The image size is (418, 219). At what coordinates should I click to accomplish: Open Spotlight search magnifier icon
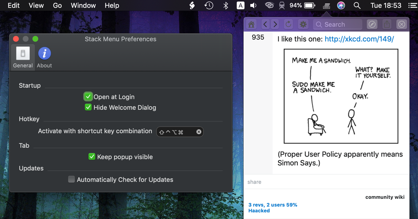point(357,5)
